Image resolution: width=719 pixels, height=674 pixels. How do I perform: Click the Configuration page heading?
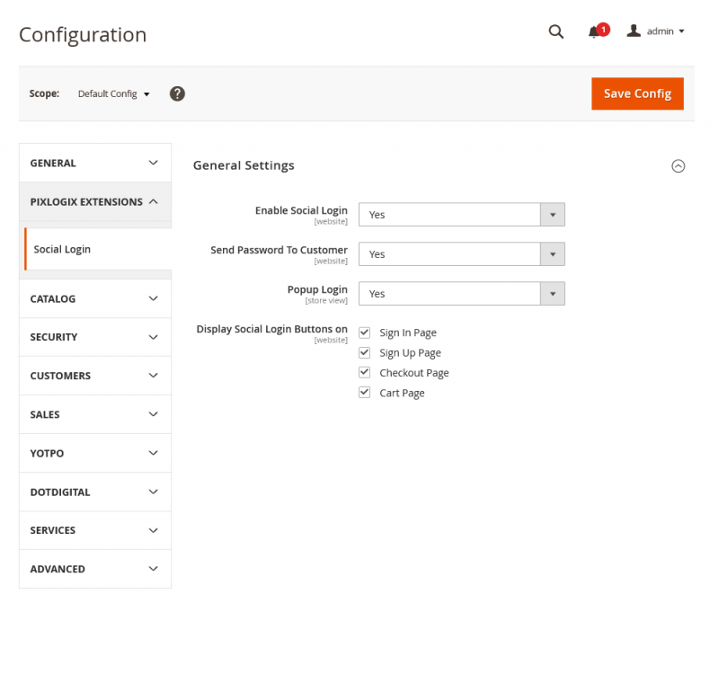point(82,34)
